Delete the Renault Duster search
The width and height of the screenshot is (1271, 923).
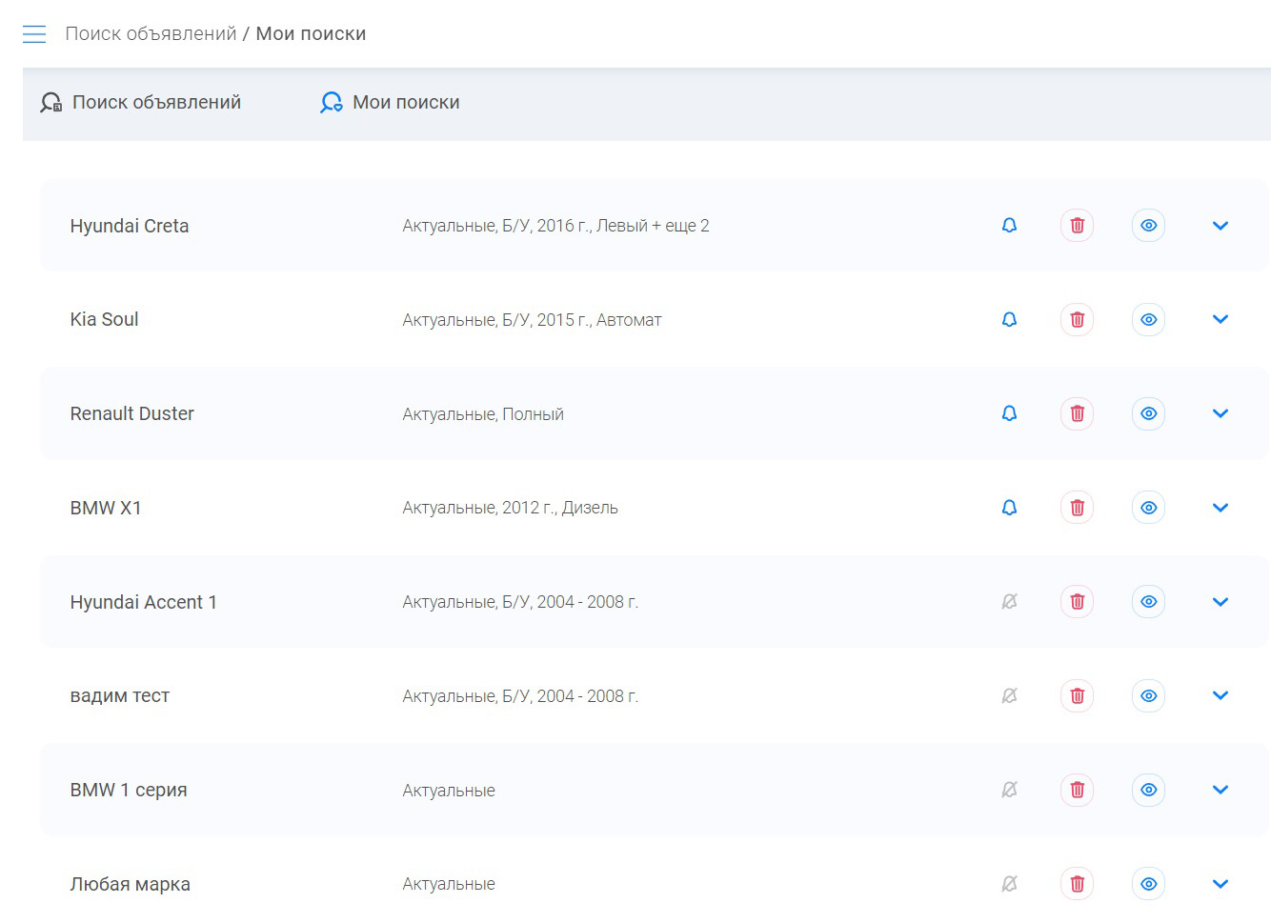(1078, 413)
